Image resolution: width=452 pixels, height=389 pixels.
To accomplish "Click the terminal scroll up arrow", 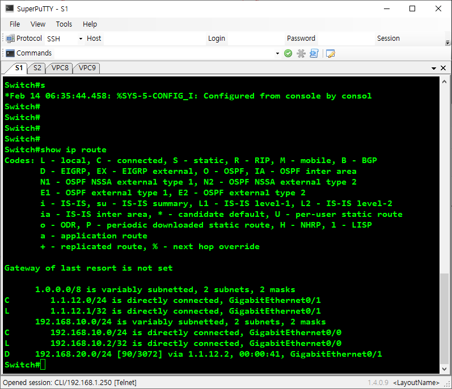I will [444, 82].
